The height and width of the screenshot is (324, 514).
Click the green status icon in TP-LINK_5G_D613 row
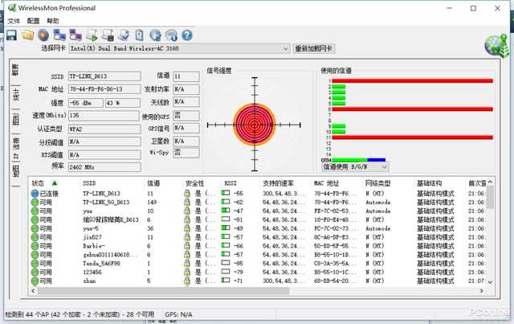35,203
